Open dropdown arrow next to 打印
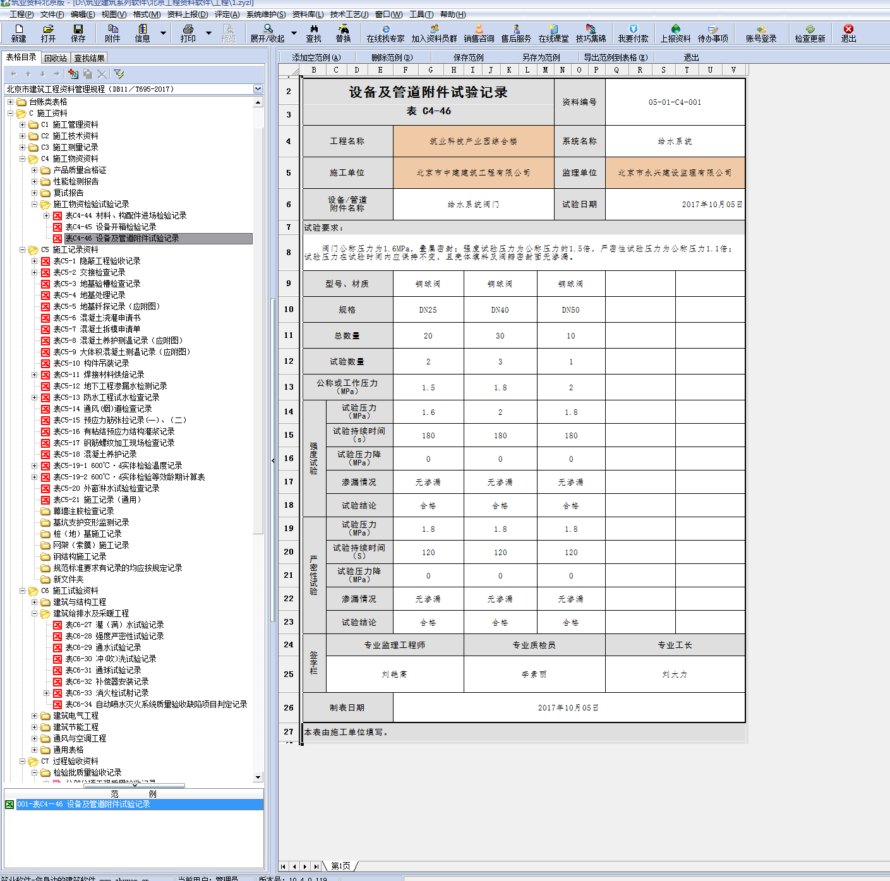The width and height of the screenshot is (890, 881). [x=208, y=33]
